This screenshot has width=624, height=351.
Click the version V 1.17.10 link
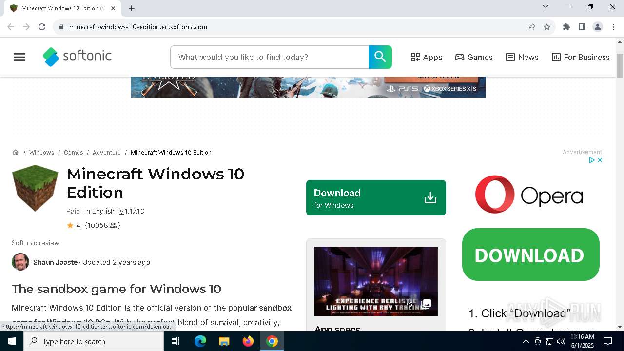[132, 211]
